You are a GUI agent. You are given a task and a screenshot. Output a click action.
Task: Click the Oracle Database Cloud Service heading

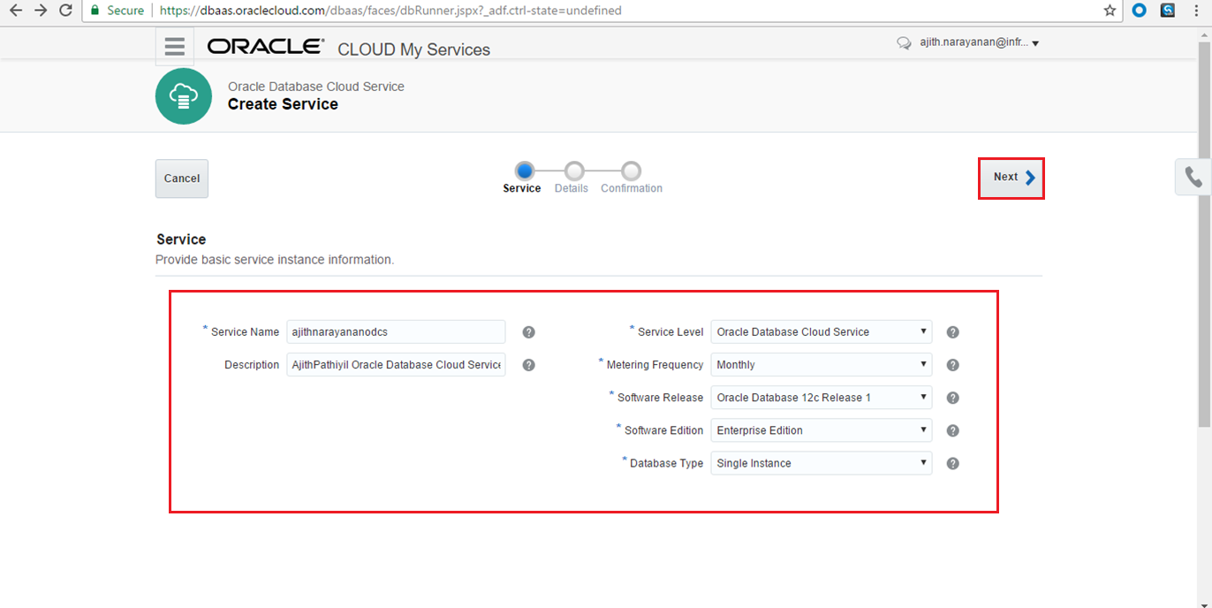tap(316, 87)
